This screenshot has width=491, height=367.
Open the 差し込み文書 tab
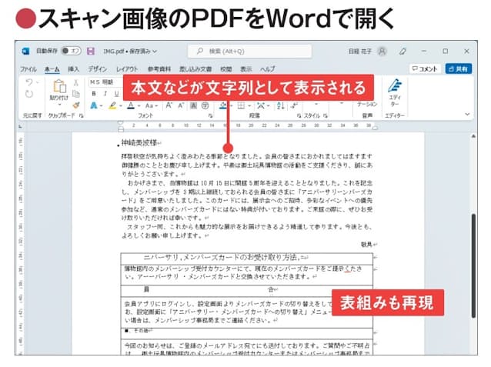tap(195, 69)
